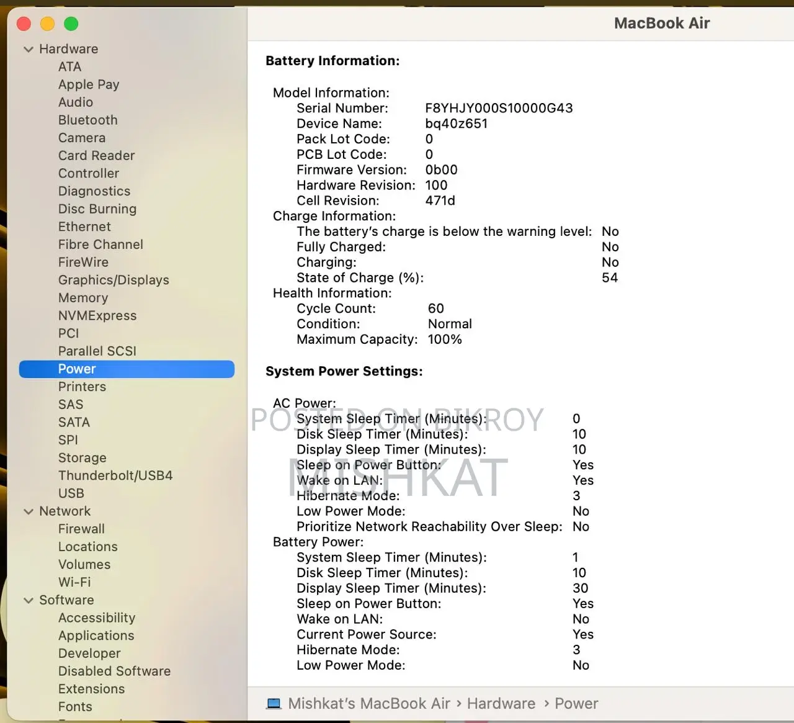Select Firewall under Network
Image resolution: width=794 pixels, height=723 pixels.
point(81,529)
